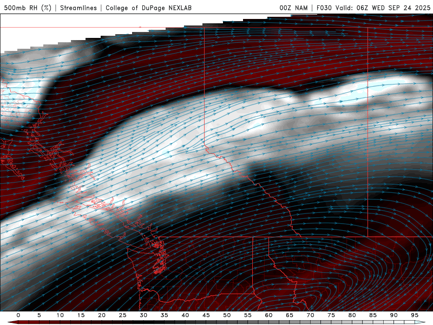
Task: Click the colorbar label "85"
Action: click(x=373, y=315)
